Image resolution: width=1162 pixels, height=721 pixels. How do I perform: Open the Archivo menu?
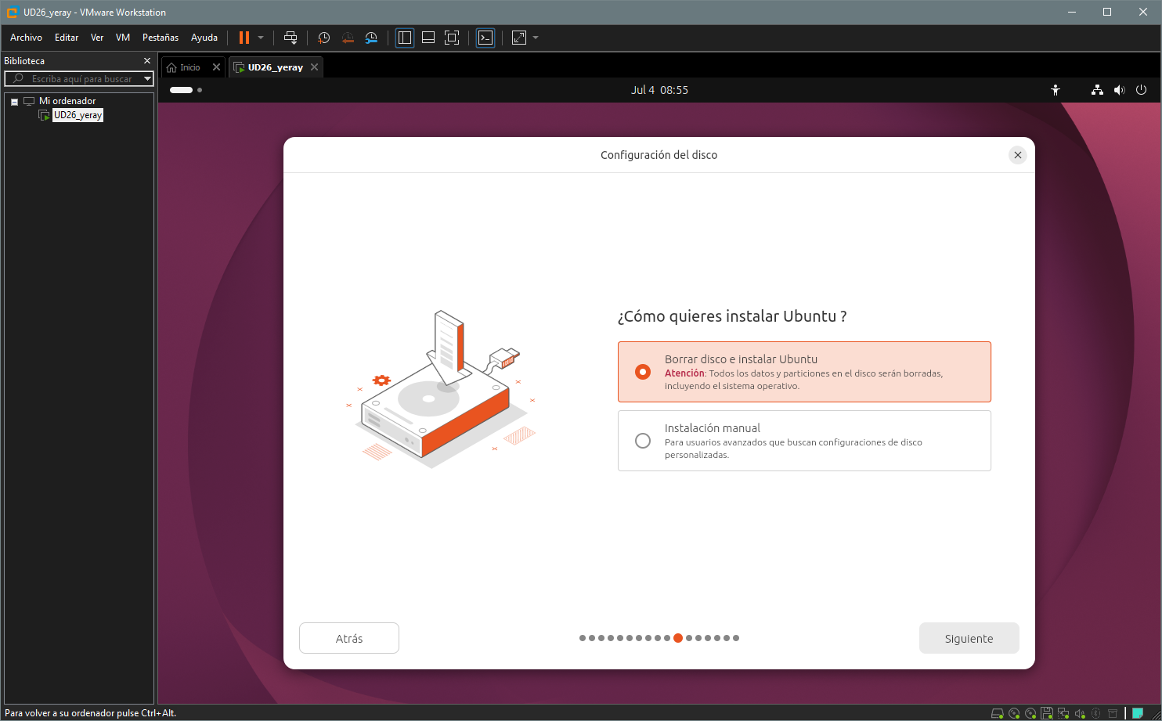coord(26,38)
